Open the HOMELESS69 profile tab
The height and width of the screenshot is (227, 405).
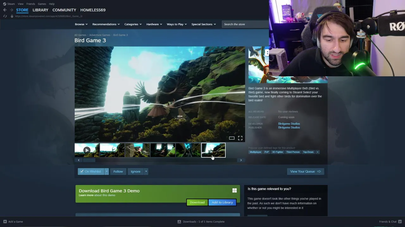93,10
